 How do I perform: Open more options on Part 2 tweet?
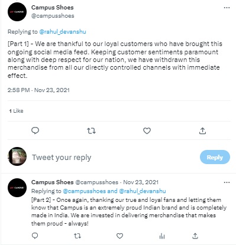[x=227, y=182]
